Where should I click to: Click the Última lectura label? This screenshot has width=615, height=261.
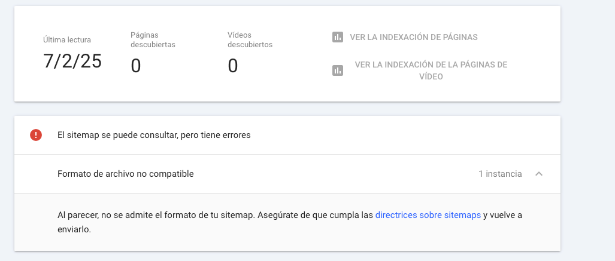(x=67, y=39)
